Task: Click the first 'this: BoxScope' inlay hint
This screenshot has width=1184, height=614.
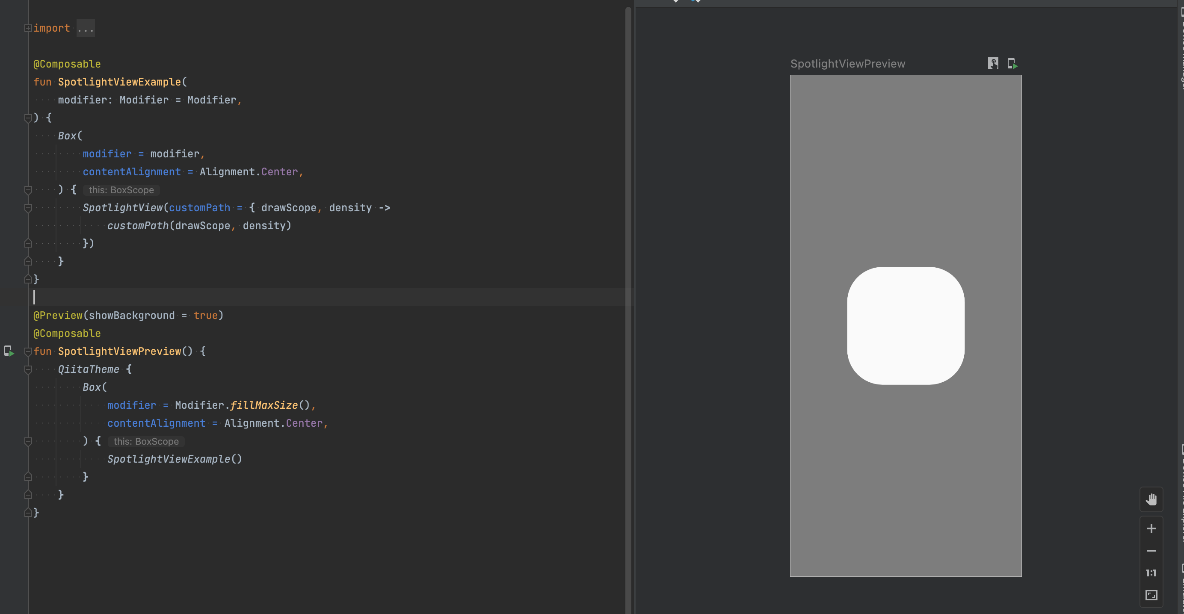Action: tap(121, 190)
